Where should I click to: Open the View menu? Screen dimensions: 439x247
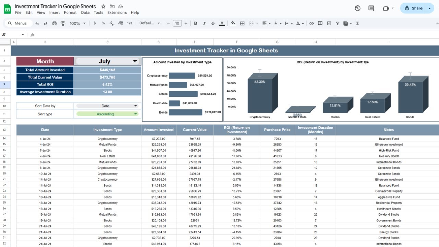[41, 12]
